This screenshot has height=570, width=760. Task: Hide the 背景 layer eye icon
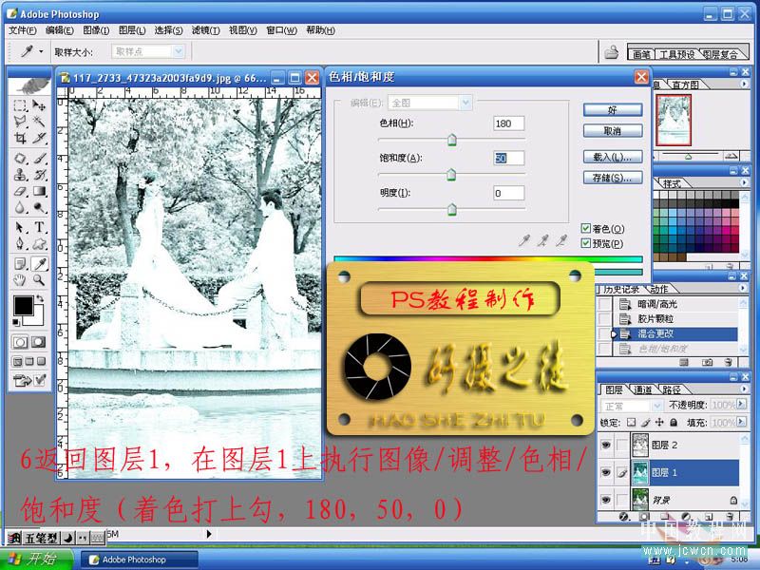pyautogui.click(x=606, y=500)
